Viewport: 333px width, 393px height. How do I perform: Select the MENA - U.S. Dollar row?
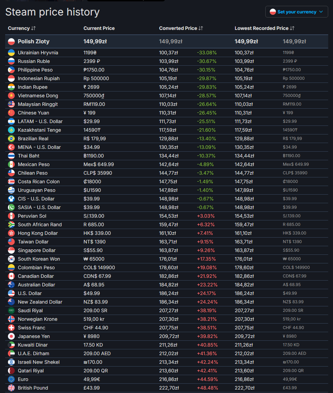point(167,147)
